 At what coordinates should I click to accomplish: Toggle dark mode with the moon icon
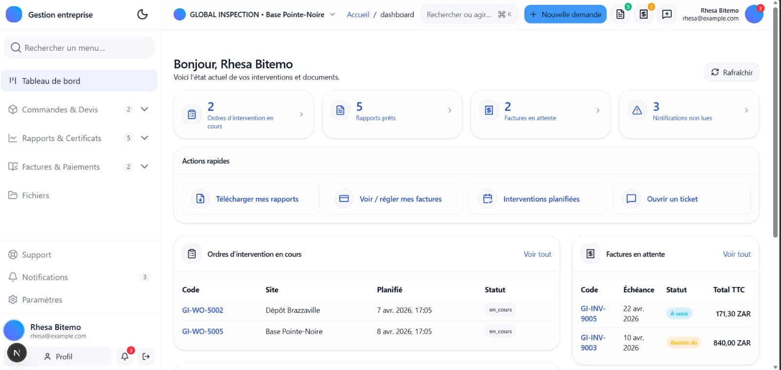pos(142,15)
